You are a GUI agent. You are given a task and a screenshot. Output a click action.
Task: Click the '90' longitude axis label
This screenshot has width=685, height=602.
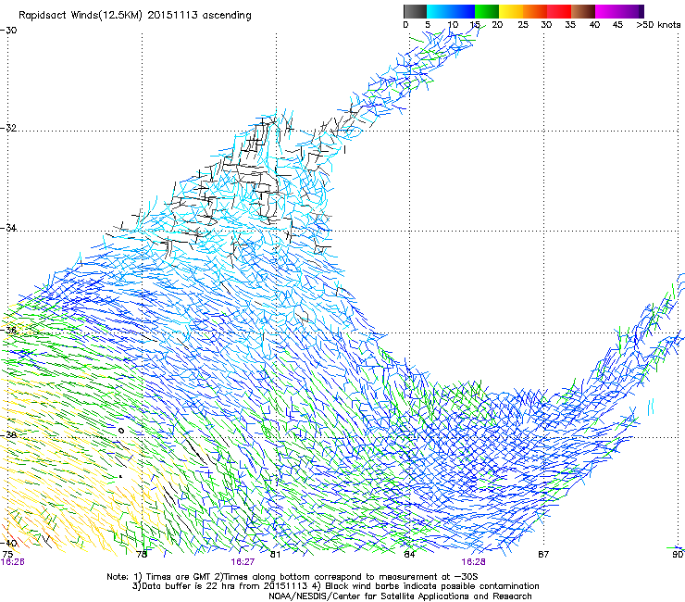[678, 555]
